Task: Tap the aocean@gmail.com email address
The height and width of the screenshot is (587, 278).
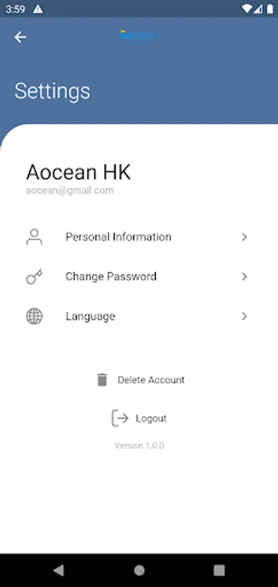Action: click(70, 191)
